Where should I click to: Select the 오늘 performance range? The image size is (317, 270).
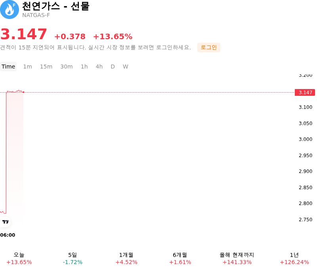pos(19,259)
